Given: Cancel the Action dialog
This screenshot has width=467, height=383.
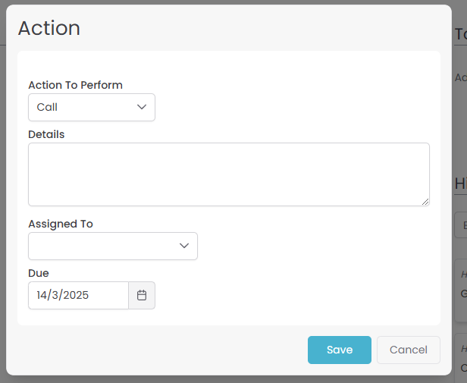Looking at the screenshot, I should [408, 350].
